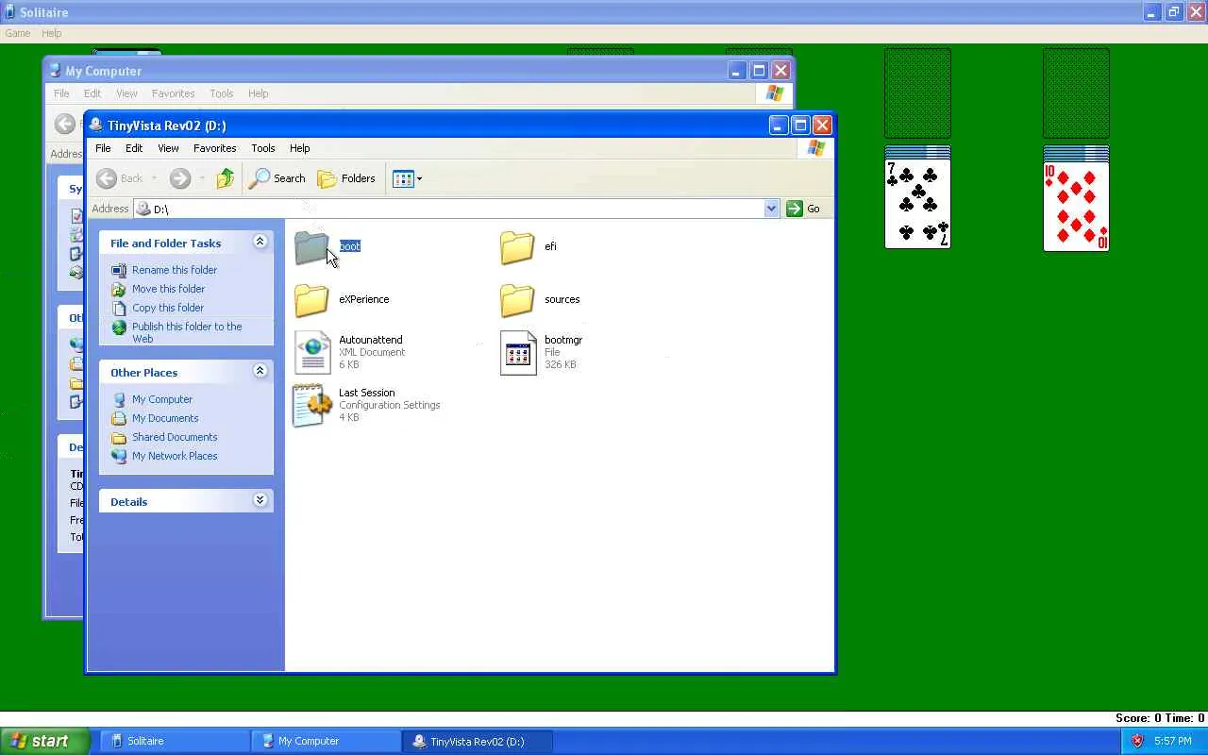Close the My Computer window

point(780,71)
